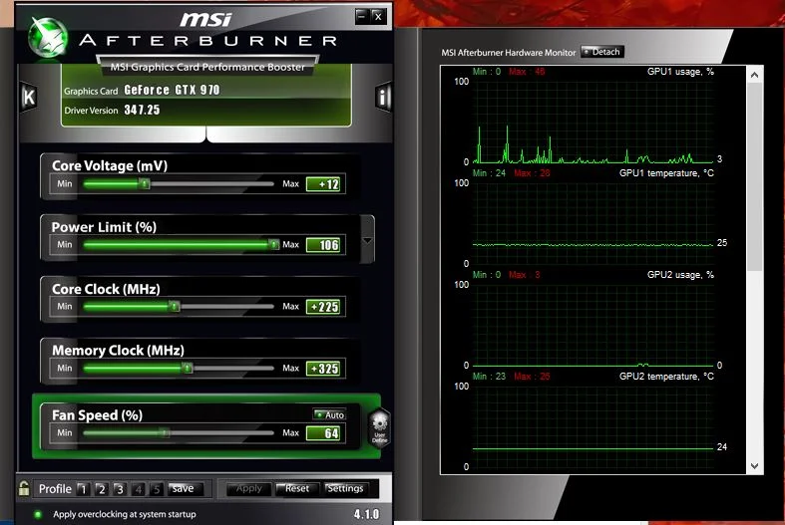Select profile slot 4

coord(139,489)
